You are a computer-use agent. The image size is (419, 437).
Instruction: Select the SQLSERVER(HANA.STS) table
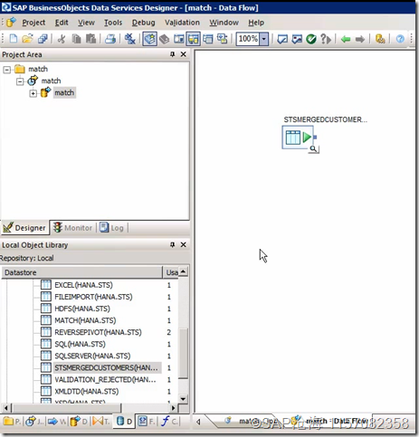coord(92,356)
